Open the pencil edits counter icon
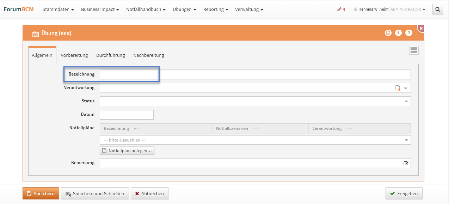This screenshot has width=449, height=204. pyautogui.click(x=341, y=10)
